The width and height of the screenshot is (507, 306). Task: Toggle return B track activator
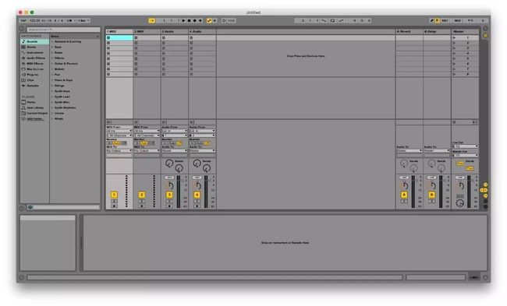tap(431, 195)
